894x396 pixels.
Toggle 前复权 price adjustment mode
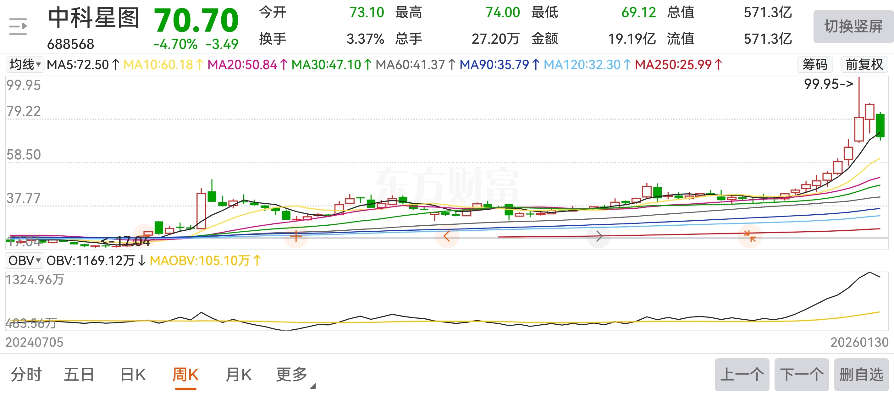(x=864, y=64)
